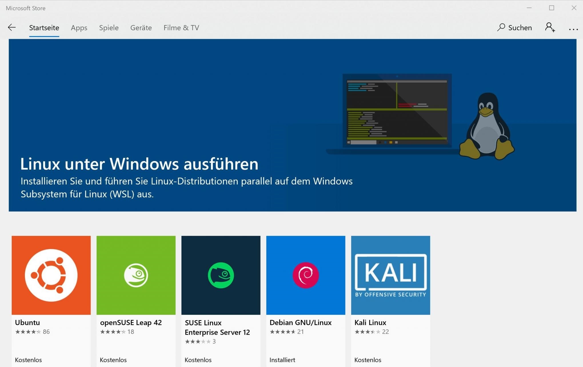Click the Linux unter Windows ausführen headline
The image size is (583, 367).
(x=139, y=164)
